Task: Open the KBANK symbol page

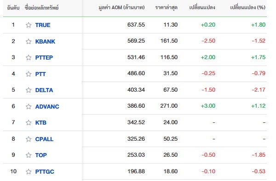Action: (45, 42)
